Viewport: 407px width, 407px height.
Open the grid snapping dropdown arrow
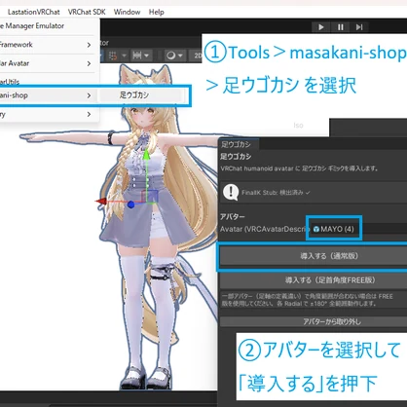[x=124, y=55]
